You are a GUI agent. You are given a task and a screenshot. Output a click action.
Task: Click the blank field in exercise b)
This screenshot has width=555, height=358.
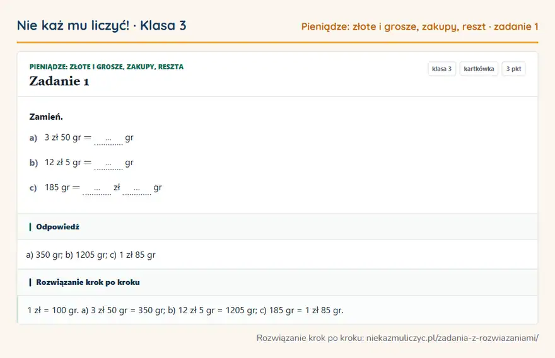[108, 164]
